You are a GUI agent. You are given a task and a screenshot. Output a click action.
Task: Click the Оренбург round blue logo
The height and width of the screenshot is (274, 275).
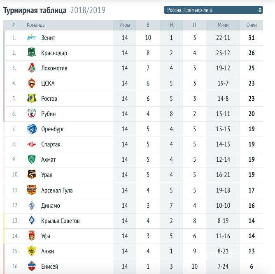pos(32,129)
